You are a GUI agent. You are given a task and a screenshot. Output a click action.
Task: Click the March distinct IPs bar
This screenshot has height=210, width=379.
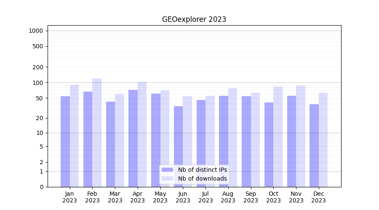coord(110,144)
